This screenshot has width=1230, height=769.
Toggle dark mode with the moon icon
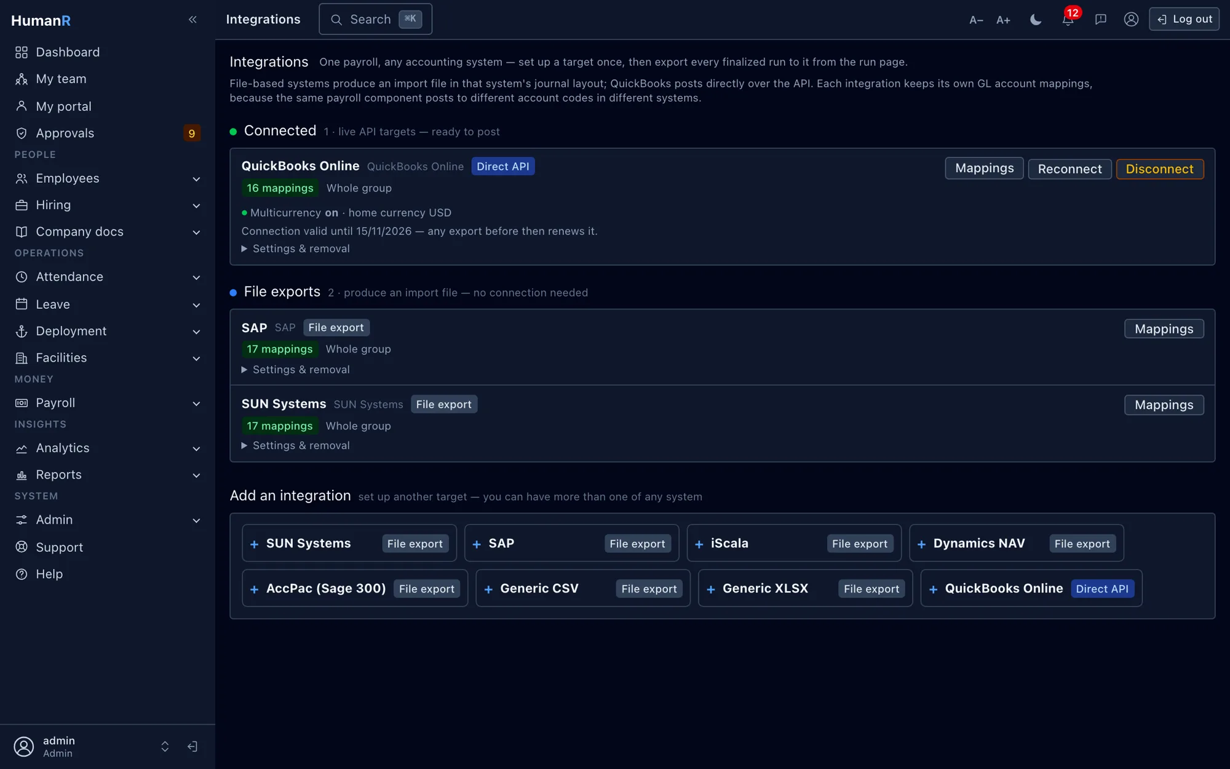(x=1036, y=20)
